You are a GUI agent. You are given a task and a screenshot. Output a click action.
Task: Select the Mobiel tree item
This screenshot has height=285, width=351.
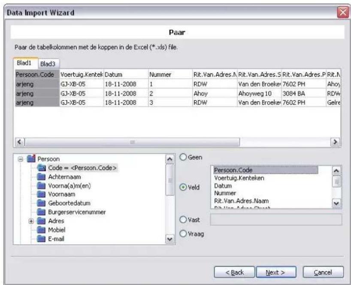click(x=57, y=230)
